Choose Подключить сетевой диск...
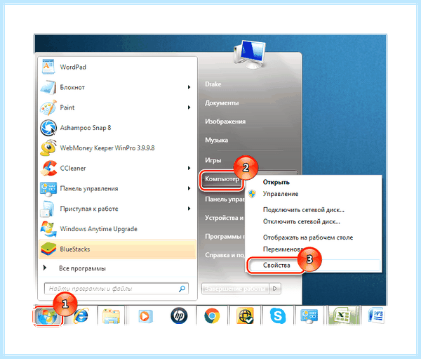 click(303, 210)
